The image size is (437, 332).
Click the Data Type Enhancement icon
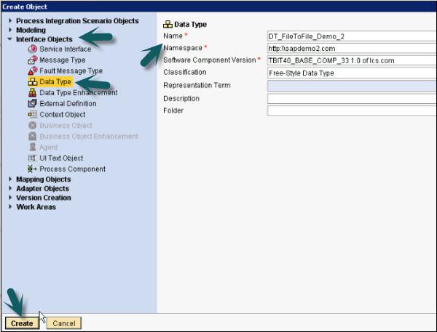coord(33,92)
